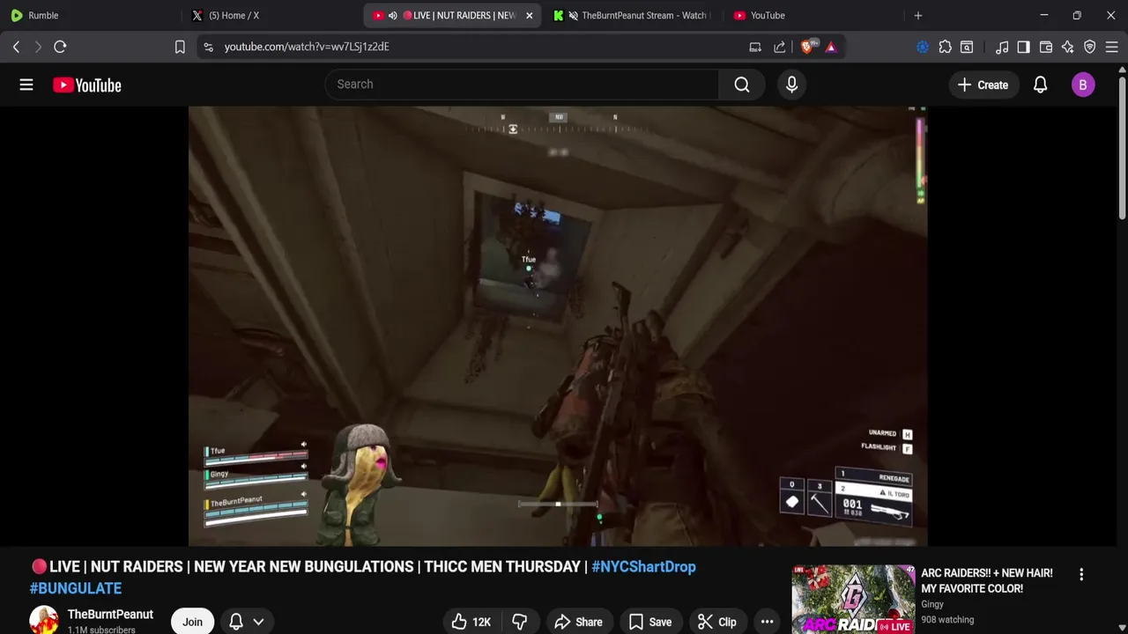This screenshot has width=1128, height=634.
Task: Open the #NYCShartDrop hashtag link
Action: (643, 566)
